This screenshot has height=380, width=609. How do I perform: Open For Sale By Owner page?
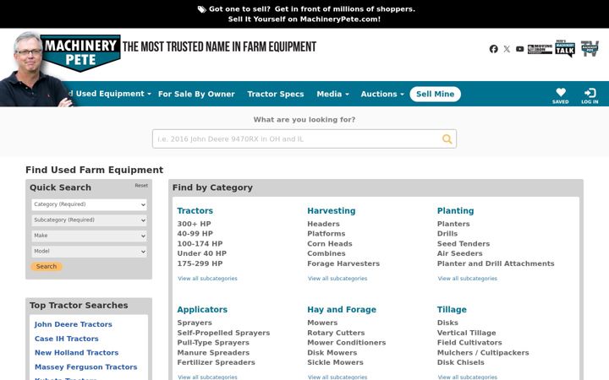click(196, 94)
